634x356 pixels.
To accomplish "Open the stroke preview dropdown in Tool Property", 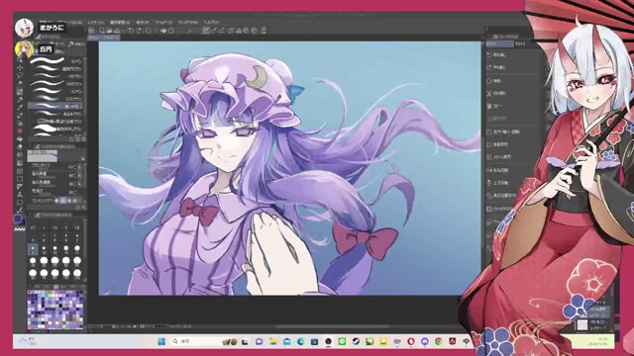I will point(83,158).
